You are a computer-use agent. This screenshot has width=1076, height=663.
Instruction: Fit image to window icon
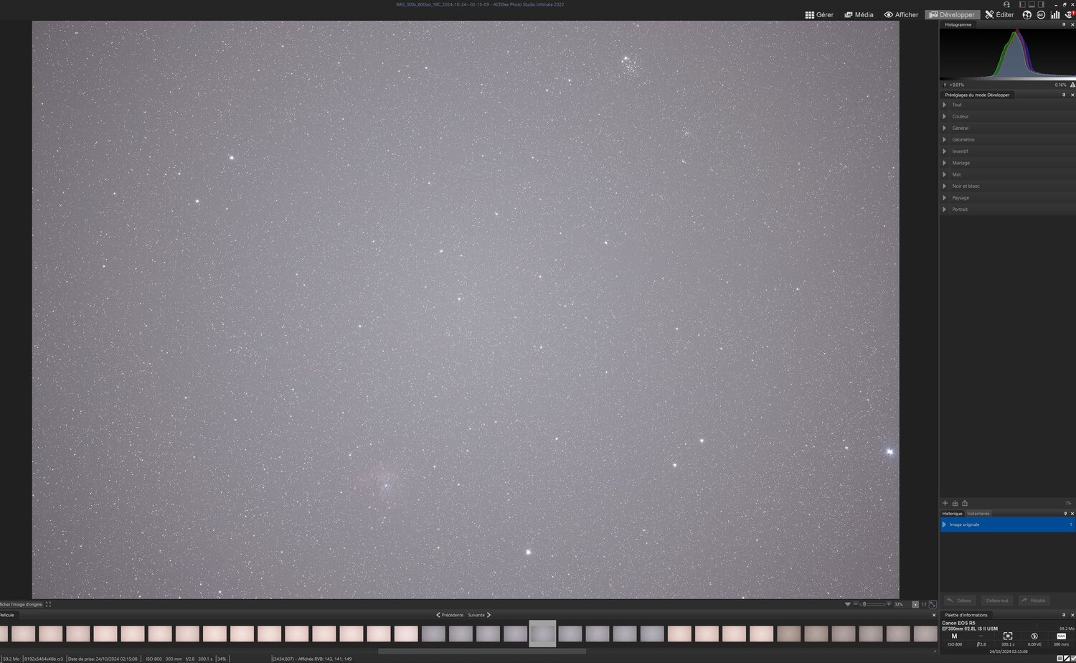(x=933, y=604)
